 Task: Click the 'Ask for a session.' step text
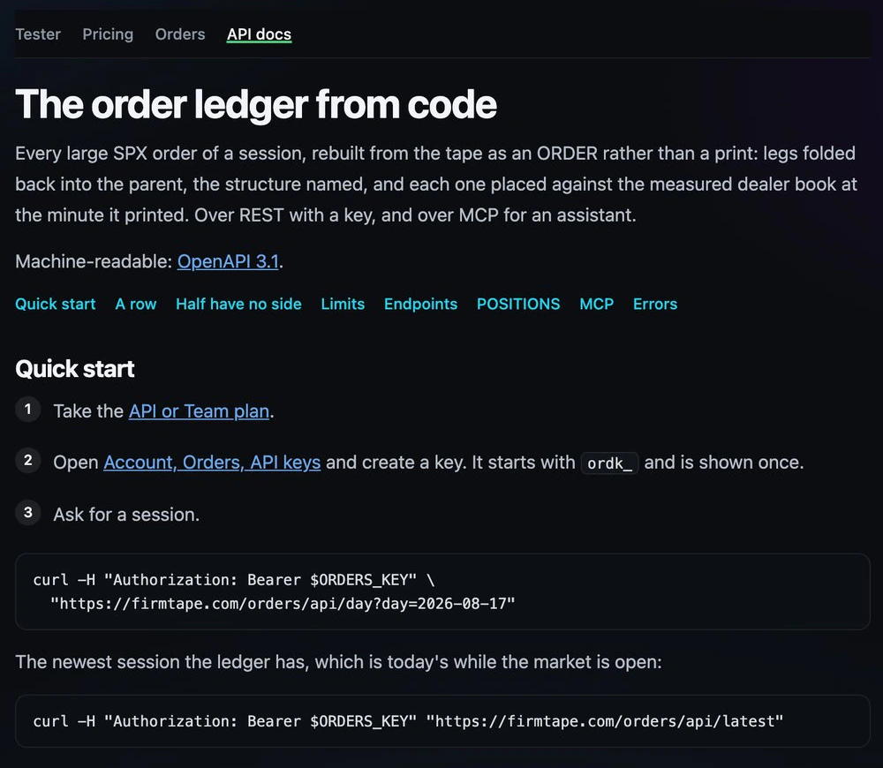click(x=126, y=515)
